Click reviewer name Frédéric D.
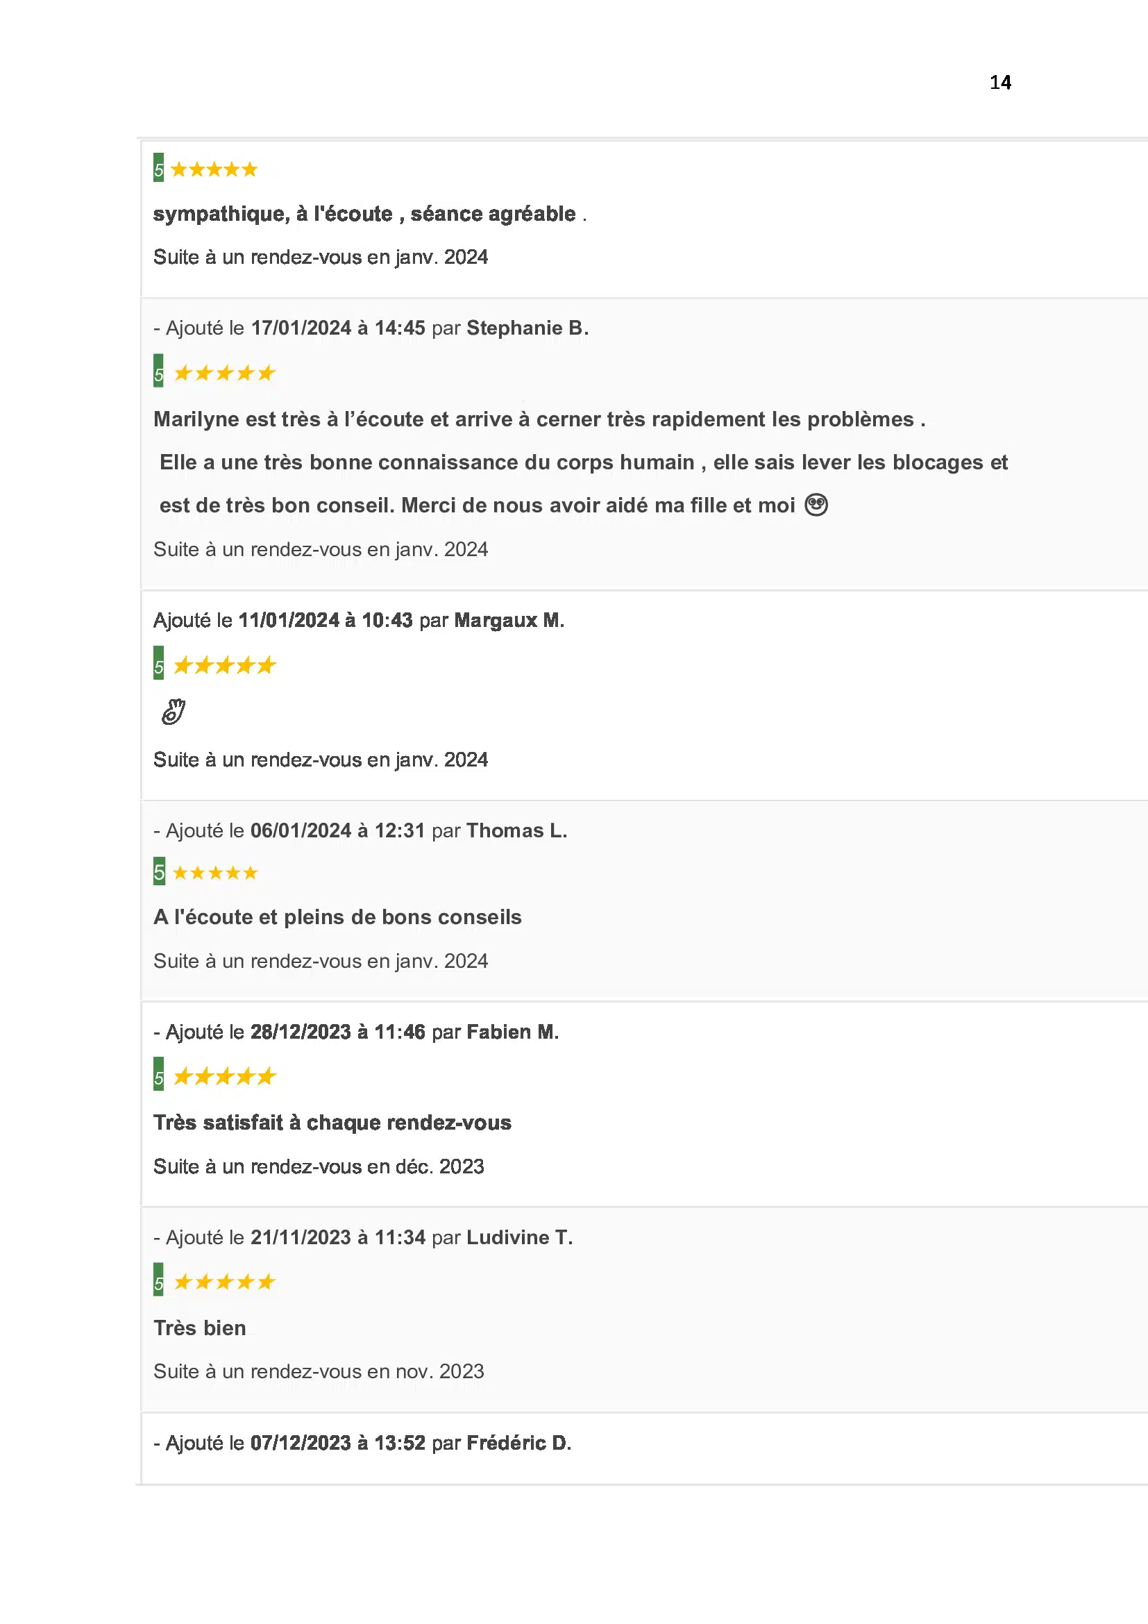1148x1624 pixels. (519, 1443)
